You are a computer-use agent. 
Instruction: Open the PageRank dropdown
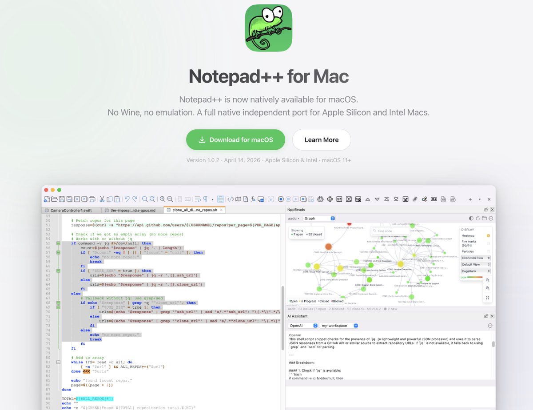pos(476,271)
